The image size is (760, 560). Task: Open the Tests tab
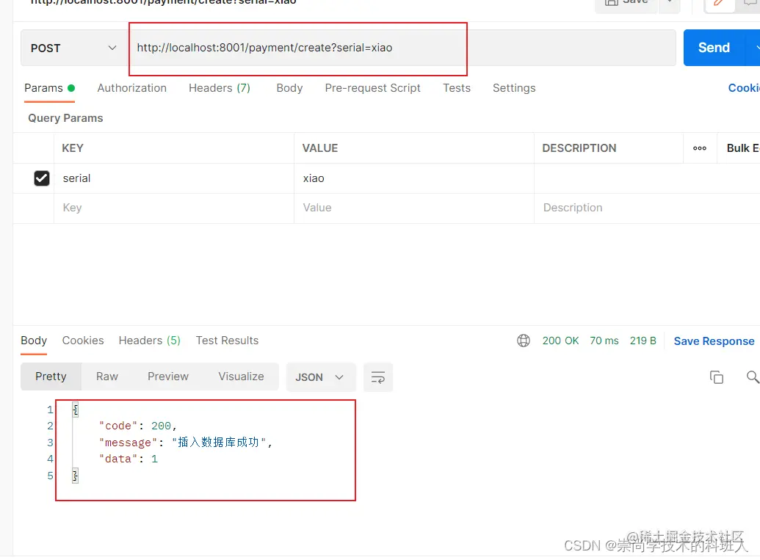pos(457,88)
